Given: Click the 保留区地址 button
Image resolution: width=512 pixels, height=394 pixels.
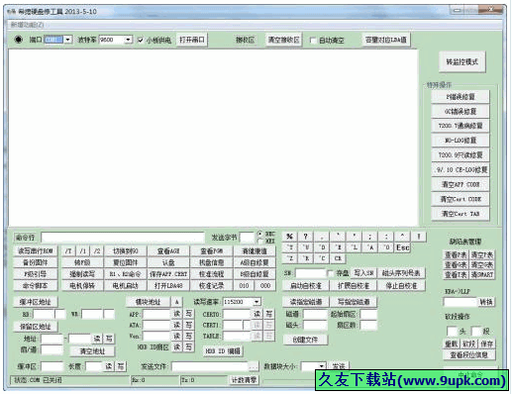Looking at the screenshot, I should coord(36,327).
